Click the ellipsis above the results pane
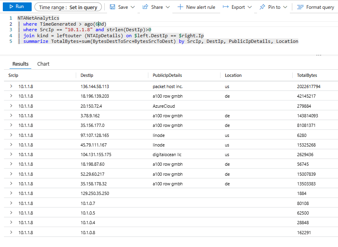This screenshot has height=247, width=338. click(x=319, y=55)
